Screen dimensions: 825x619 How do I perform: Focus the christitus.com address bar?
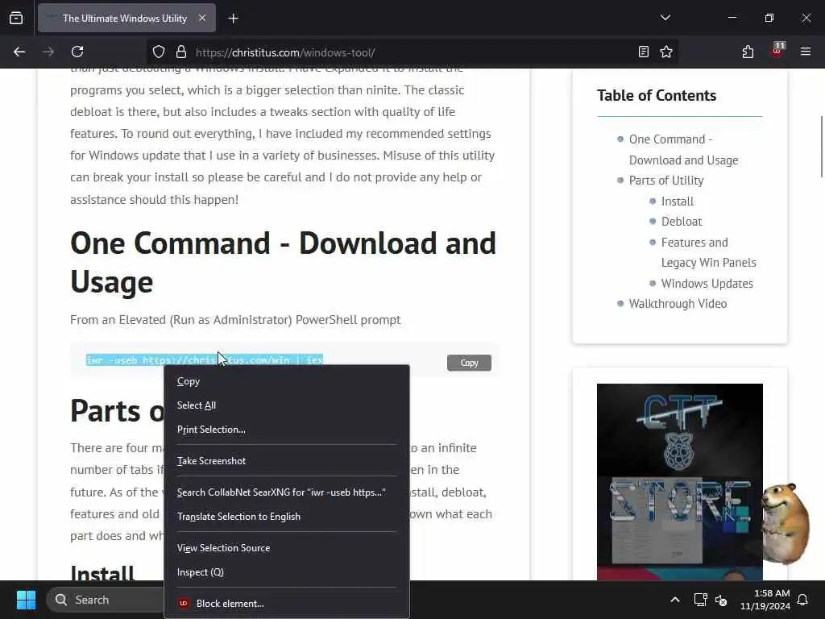pyautogui.click(x=410, y=52)
